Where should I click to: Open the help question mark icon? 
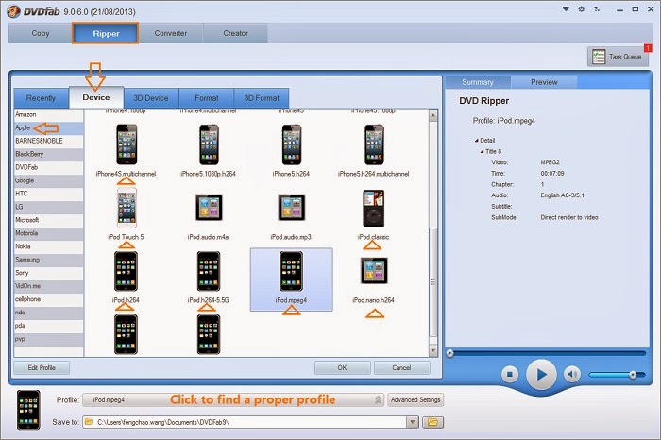(x=597, y=8)
